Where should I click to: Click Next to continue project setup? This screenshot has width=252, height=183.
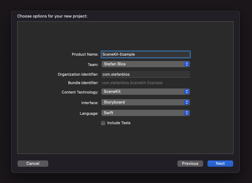220,163
